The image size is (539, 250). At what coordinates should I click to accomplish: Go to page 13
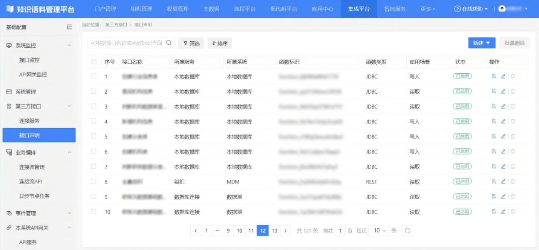[x=274, y=231]
